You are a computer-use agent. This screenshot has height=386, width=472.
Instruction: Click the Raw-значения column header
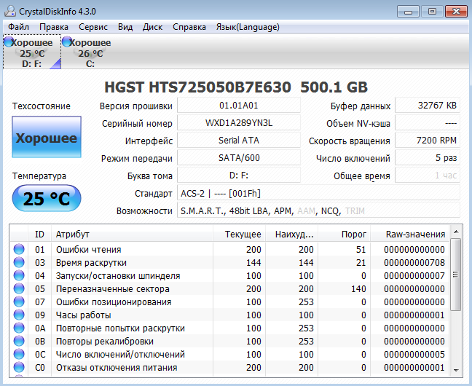410,234
